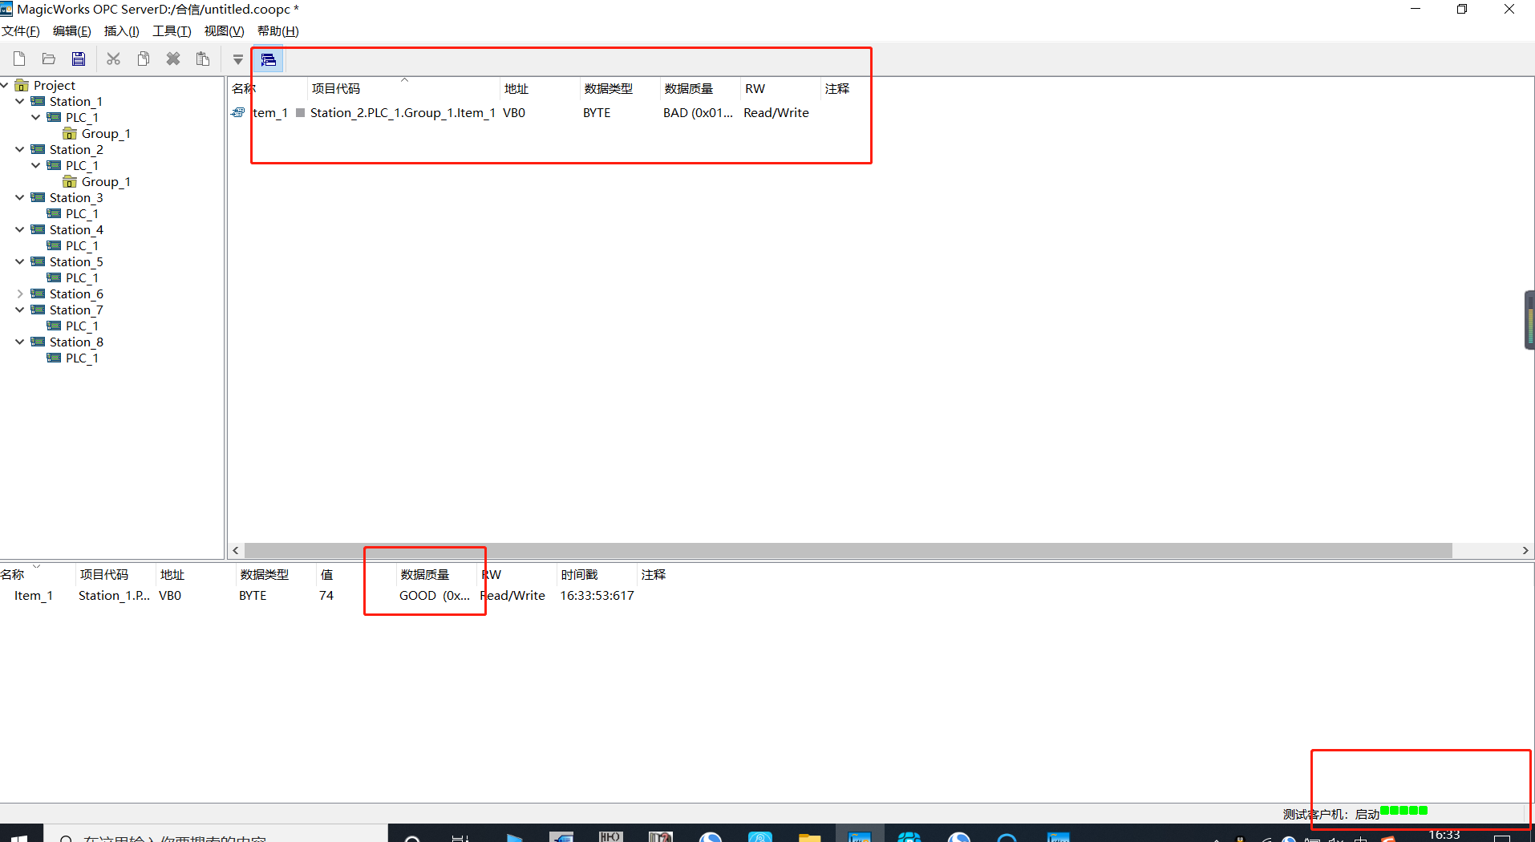Click the value '74' in lower table

[x=326, y=595]
